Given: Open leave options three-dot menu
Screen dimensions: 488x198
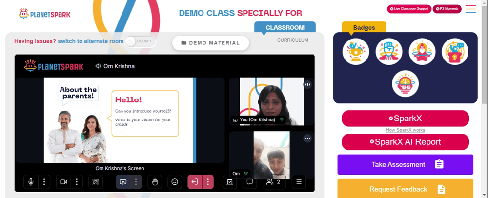Looking at the screenshot, I should 208,182.
